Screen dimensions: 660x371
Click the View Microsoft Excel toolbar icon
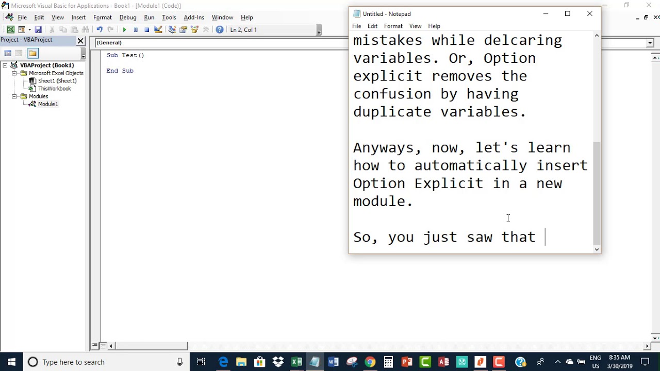(10, 30)
